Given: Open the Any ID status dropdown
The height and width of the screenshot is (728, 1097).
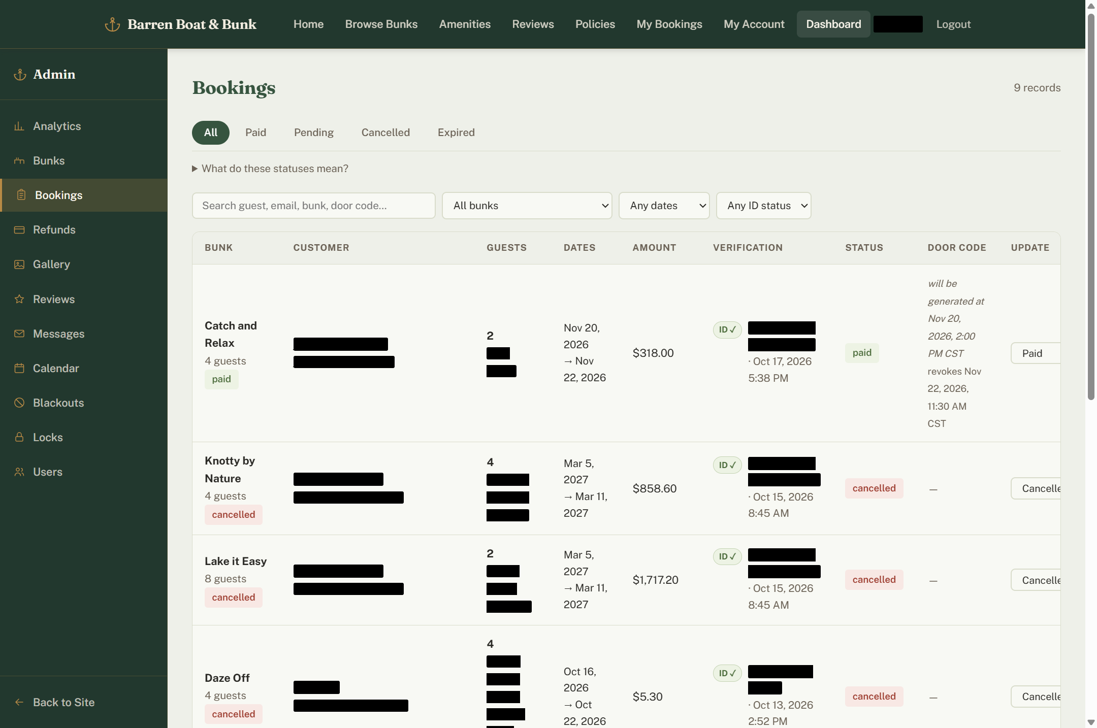Looking at the screenshot, I should [764, 206].
